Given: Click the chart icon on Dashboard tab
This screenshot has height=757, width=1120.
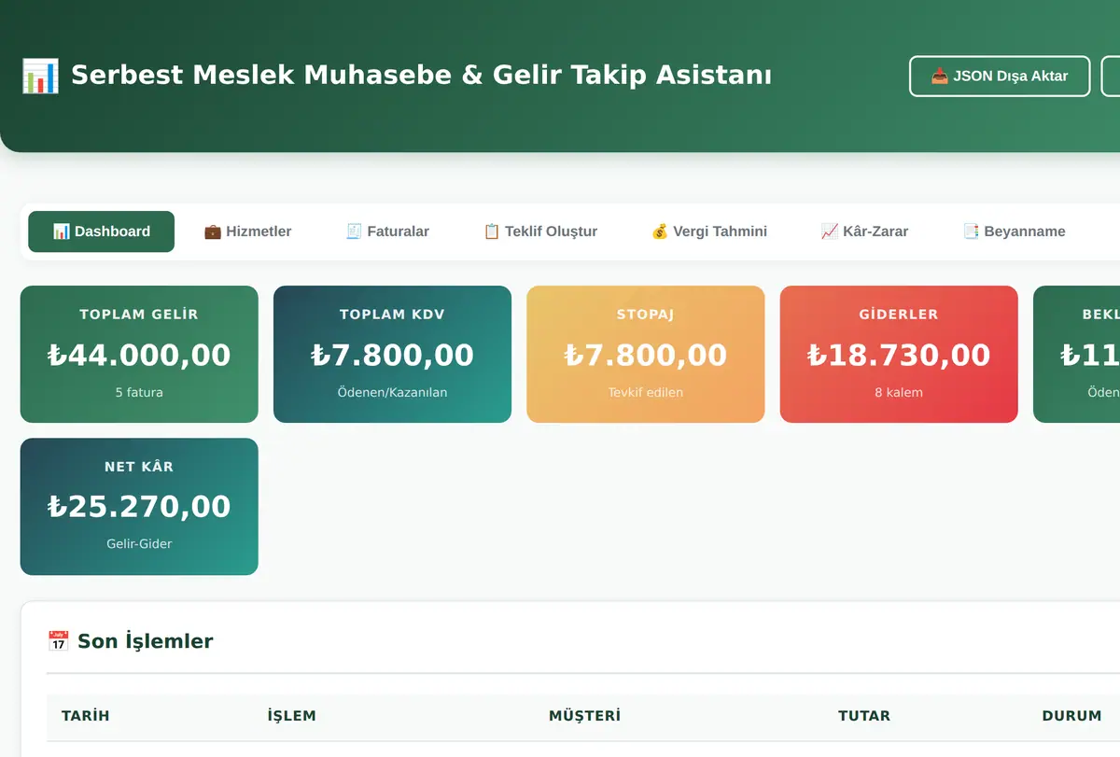Looking at the screenshot, I should point(62,231).
